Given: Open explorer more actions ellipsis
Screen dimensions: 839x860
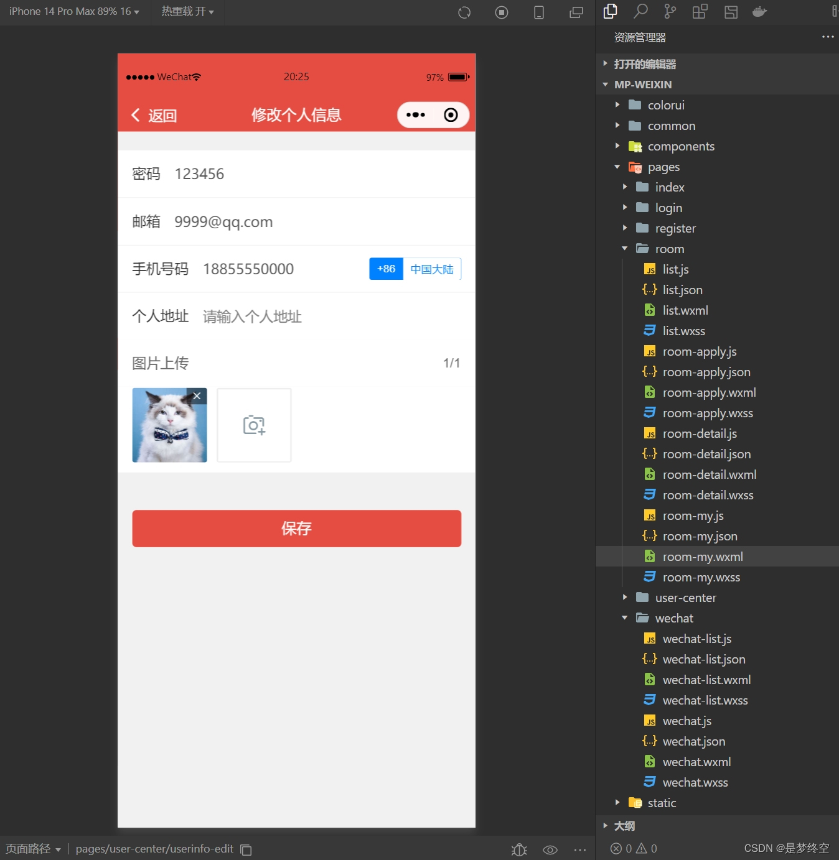Looking at the screenshot, I should (x=828, y=37).
